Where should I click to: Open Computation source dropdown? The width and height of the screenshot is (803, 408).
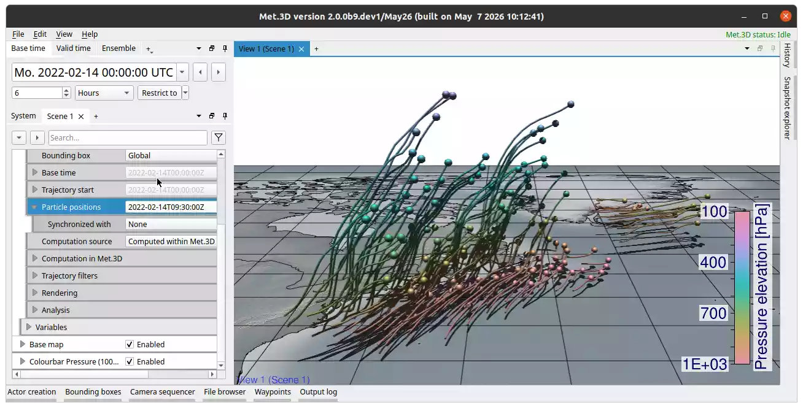171,242
